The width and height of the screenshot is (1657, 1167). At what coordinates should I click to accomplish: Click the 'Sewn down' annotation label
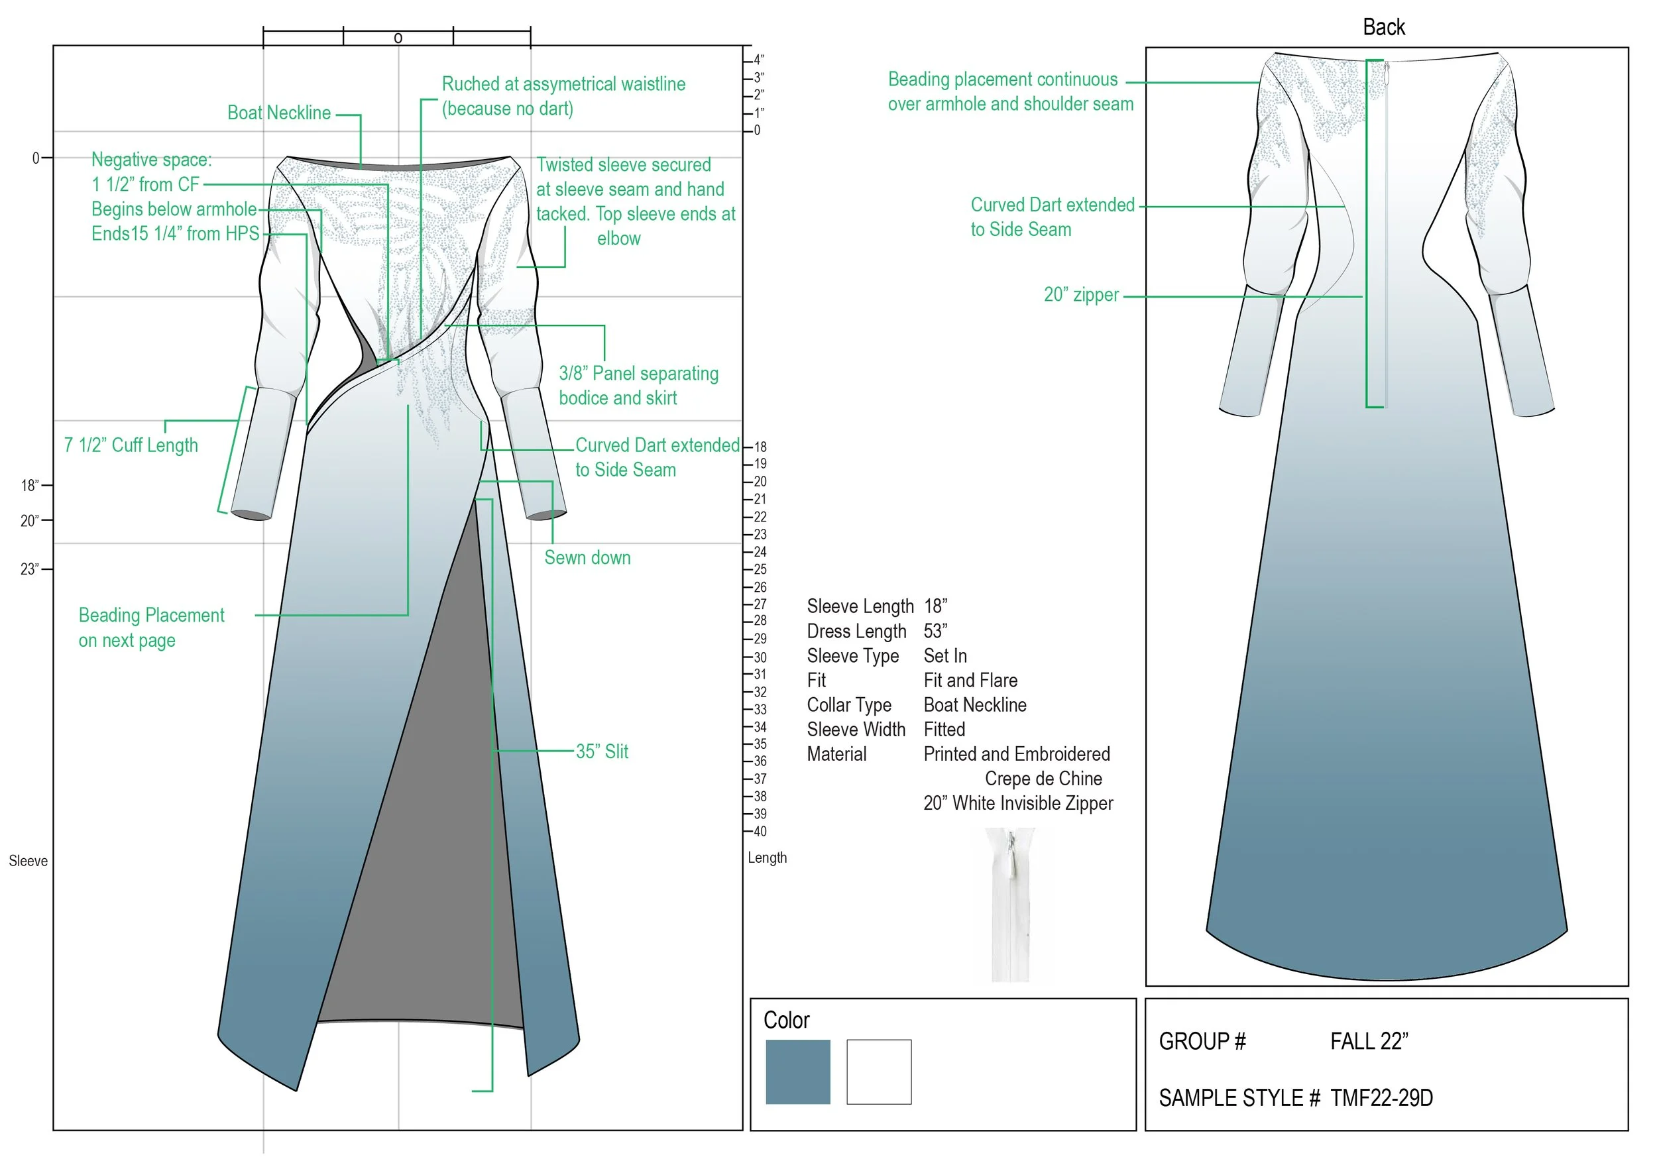[x=587, y=557]
